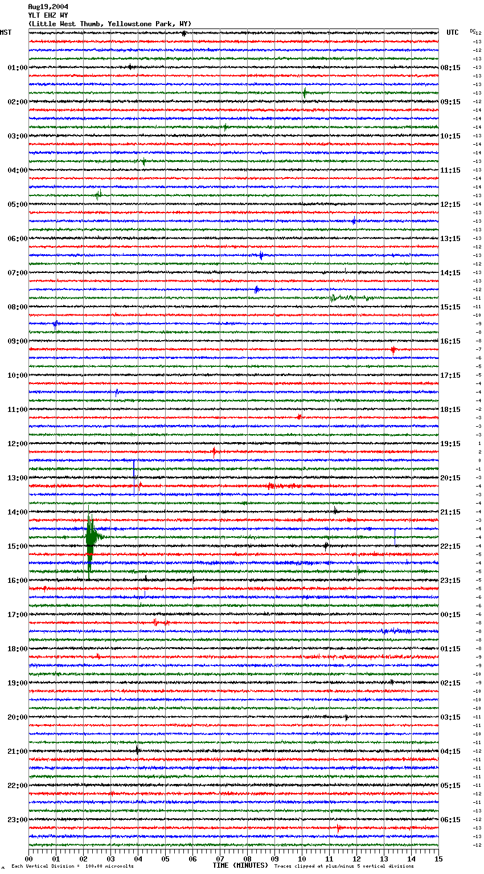Click the MST column header
The height and width of the screenshot is (874, 484).
[x=6, y=32]
